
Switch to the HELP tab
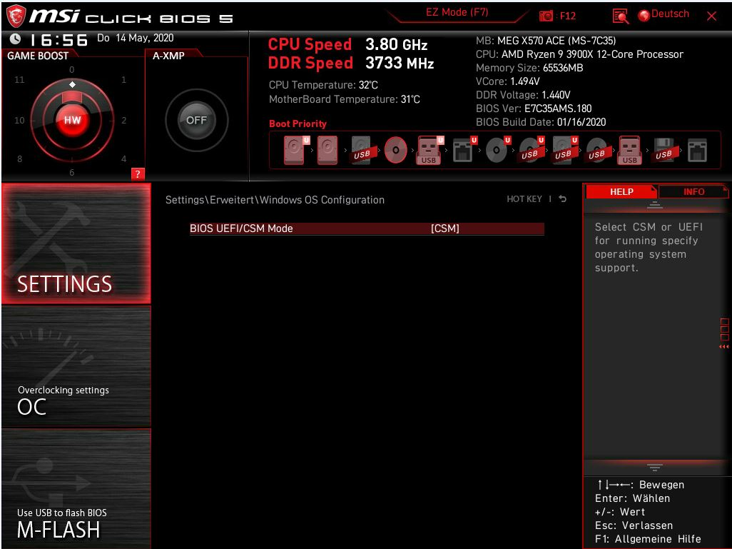tap(621, 191)
